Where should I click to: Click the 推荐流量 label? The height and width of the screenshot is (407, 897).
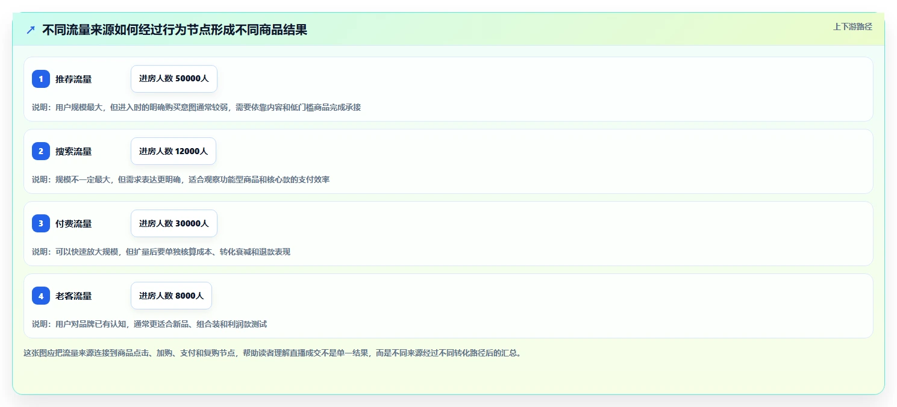73,79
